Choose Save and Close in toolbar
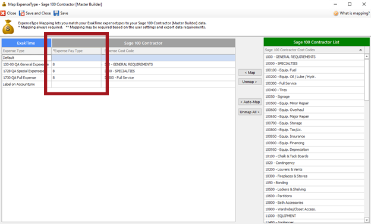This screenshot has width=371, height=224. [x=38, y=13]
